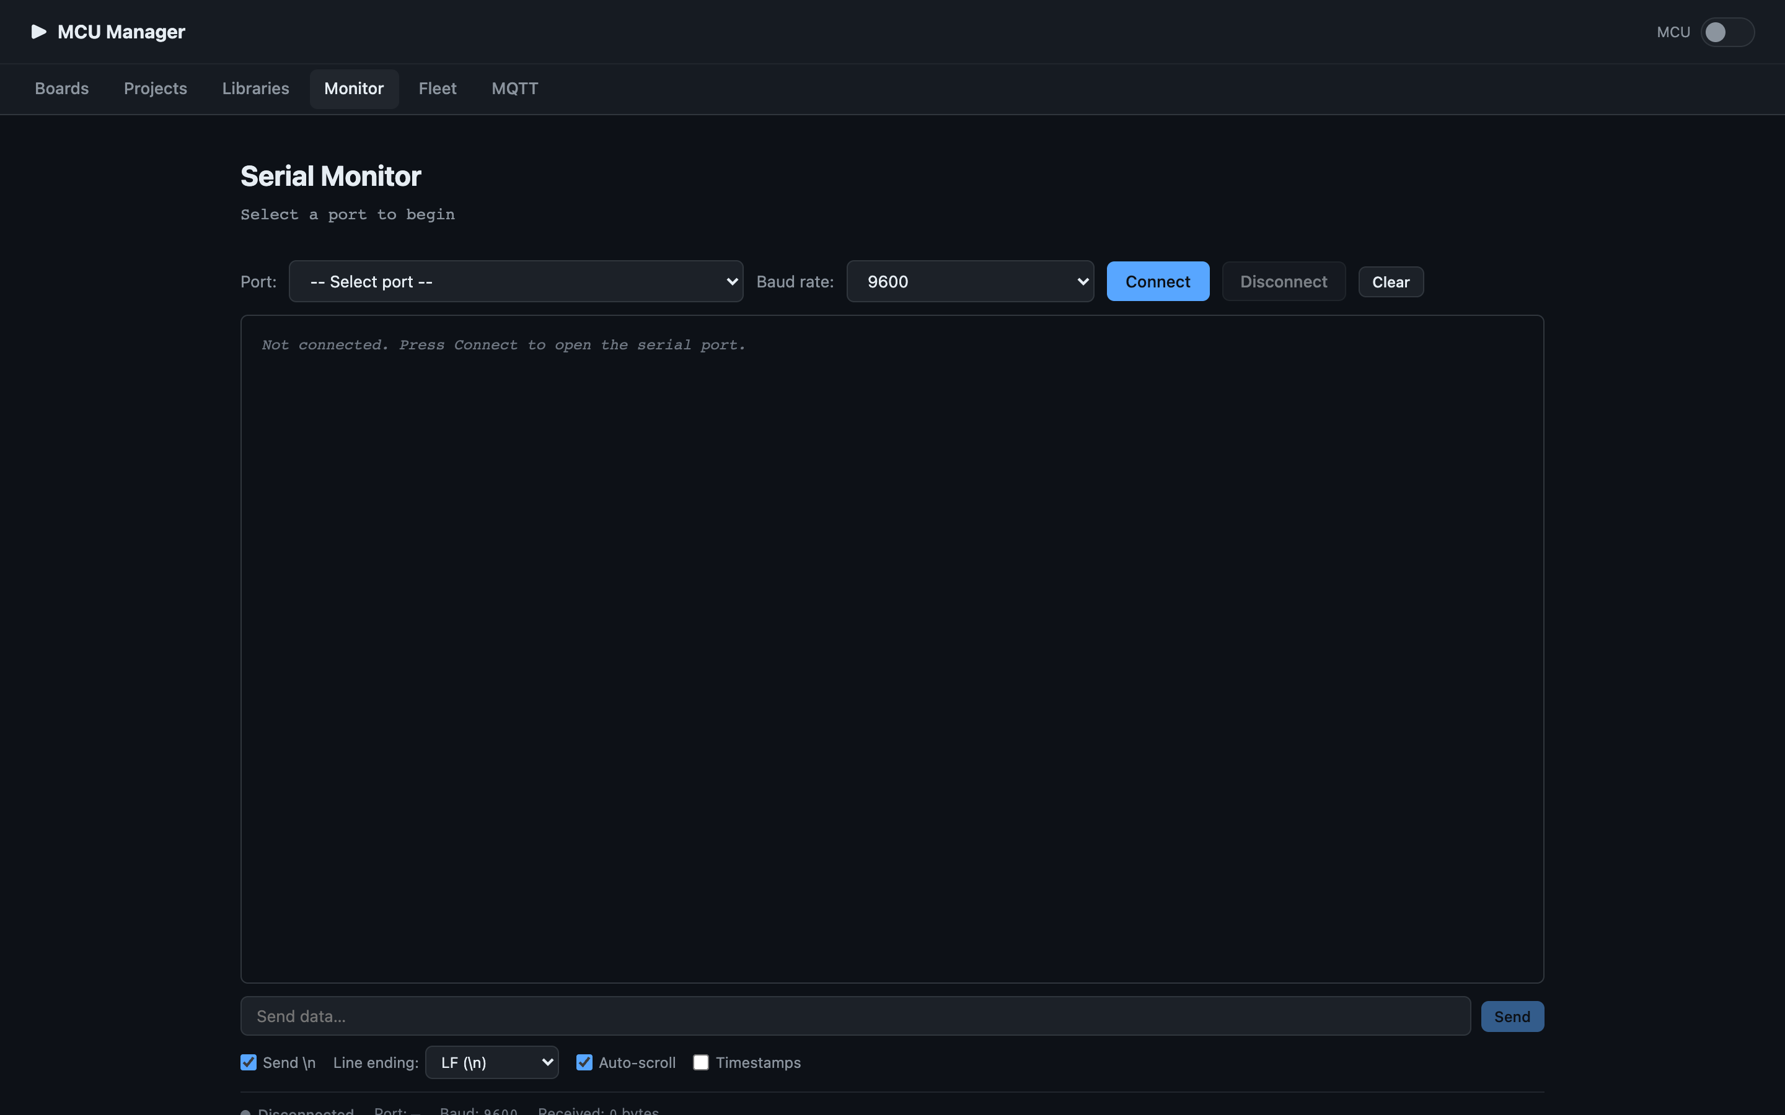Open the Line ending LF dropdown
Image resolution: width=1785 pixels, height=1115 pixels.
pos(492,1062)
